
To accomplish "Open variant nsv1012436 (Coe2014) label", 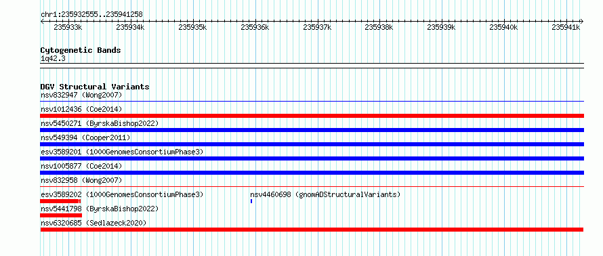I will click(81, 109).
